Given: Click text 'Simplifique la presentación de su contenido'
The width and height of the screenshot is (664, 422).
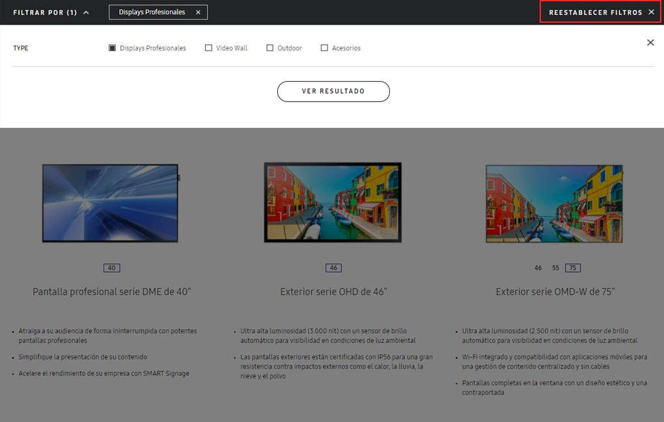Looking at the screenshot, I should [x=83, y=357].
